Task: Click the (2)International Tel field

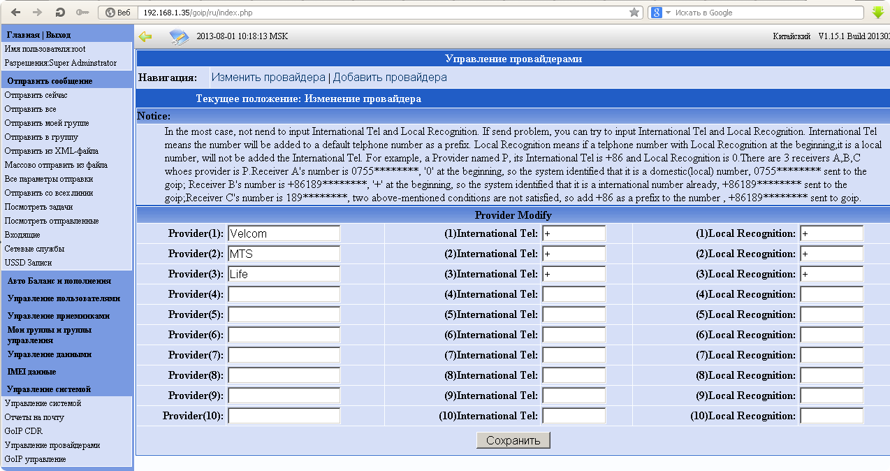Action: 574,254
